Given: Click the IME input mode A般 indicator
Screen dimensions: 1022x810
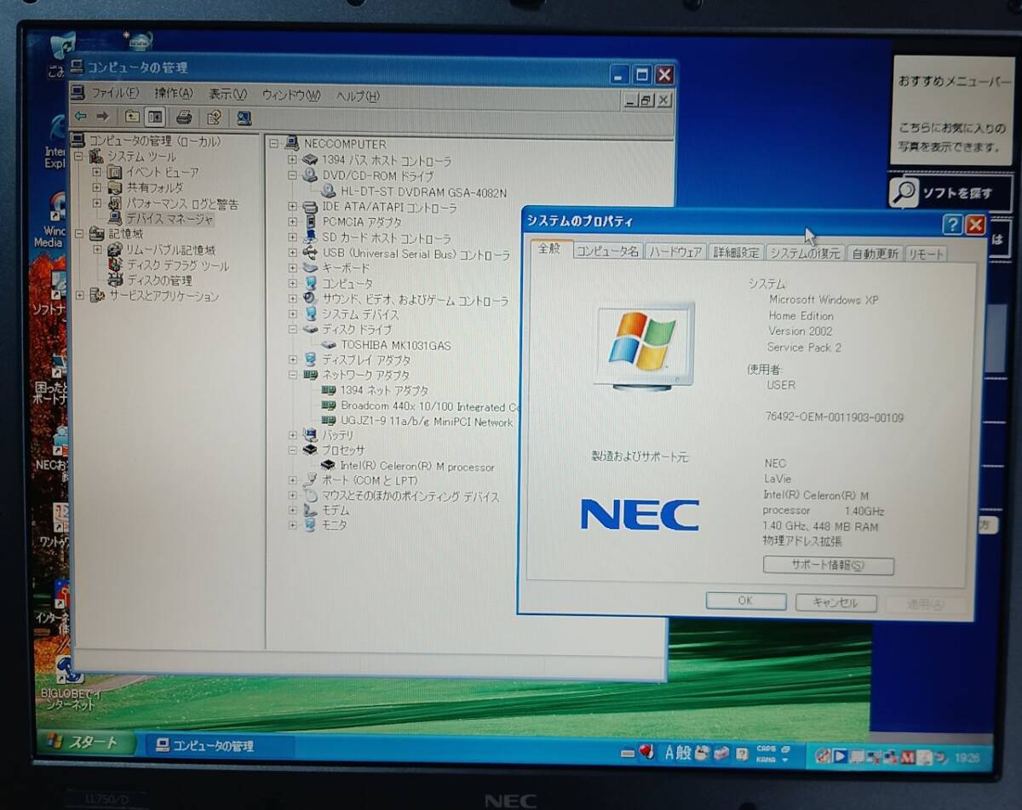Looking at the screenshot, I should point(678,751).
